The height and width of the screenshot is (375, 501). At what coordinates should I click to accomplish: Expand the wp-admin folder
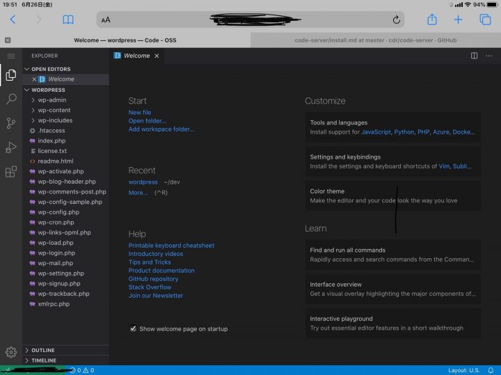(66, 100)
